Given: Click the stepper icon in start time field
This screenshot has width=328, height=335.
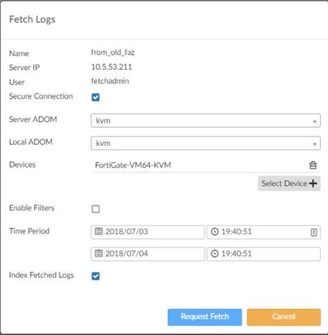Looking at the screenshot, I should point(314,232).
